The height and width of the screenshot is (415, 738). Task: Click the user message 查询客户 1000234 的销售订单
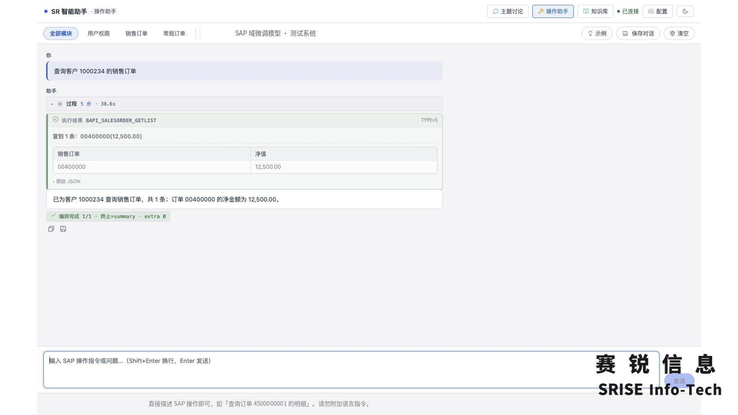coord(244,71)
